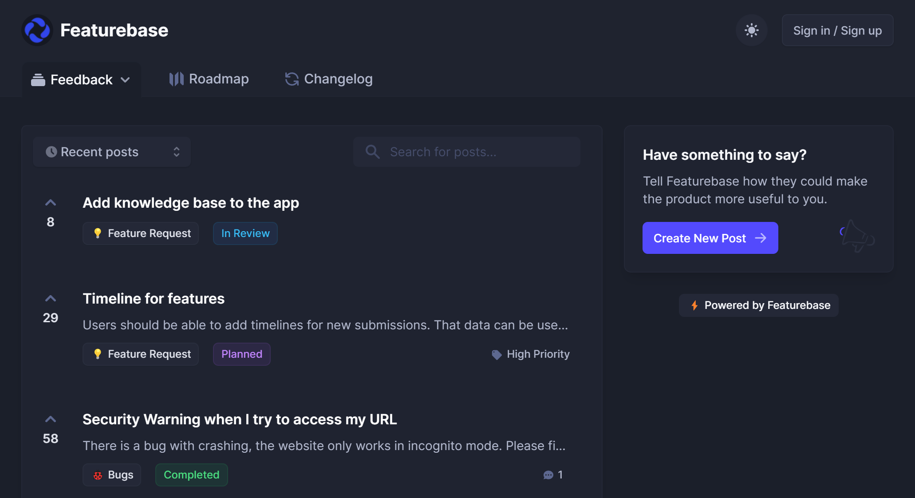Click the Featurebase logo icon
The width and height of the screenshot is (915, 498).
click(x=37, y=30)
